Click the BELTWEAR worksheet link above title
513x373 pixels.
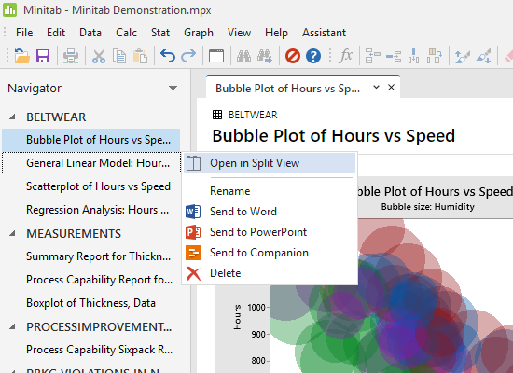253,115
